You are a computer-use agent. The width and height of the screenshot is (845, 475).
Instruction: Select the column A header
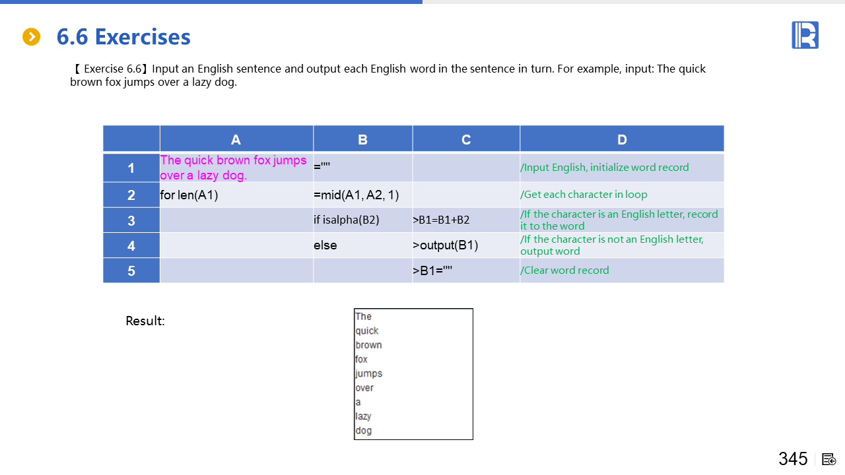(x=236, y=139)
